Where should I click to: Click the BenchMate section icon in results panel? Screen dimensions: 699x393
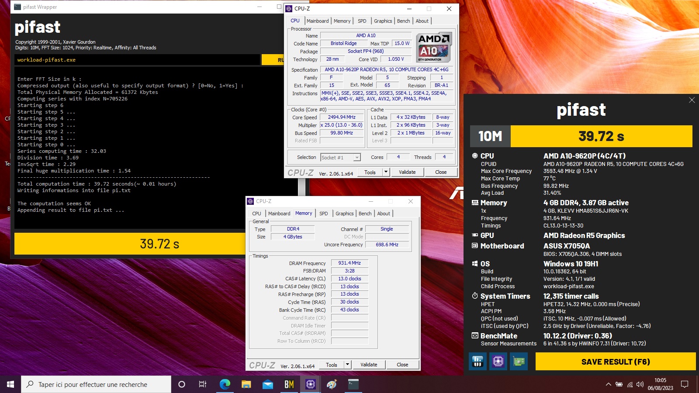475,336
